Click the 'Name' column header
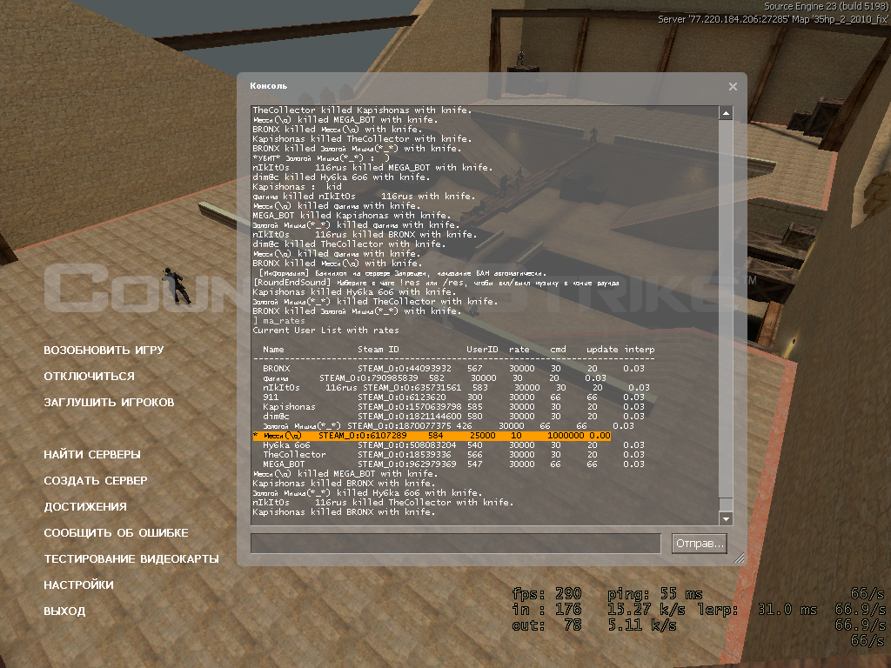The image size is (891, 668). [x=273, y=350]
